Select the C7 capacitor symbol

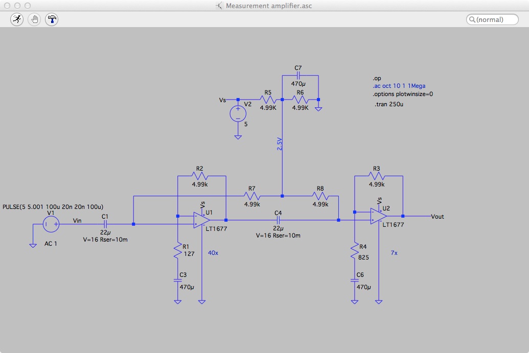tap(298, 76)
